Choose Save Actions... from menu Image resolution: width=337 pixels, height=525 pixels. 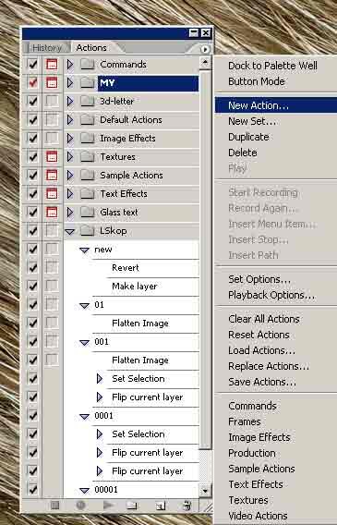tap(276, 382)
